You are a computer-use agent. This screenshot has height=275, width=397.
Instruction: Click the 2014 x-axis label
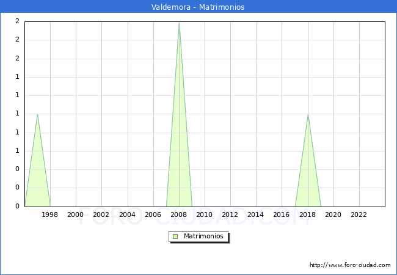pyautogui.click(x=256, y=215)
